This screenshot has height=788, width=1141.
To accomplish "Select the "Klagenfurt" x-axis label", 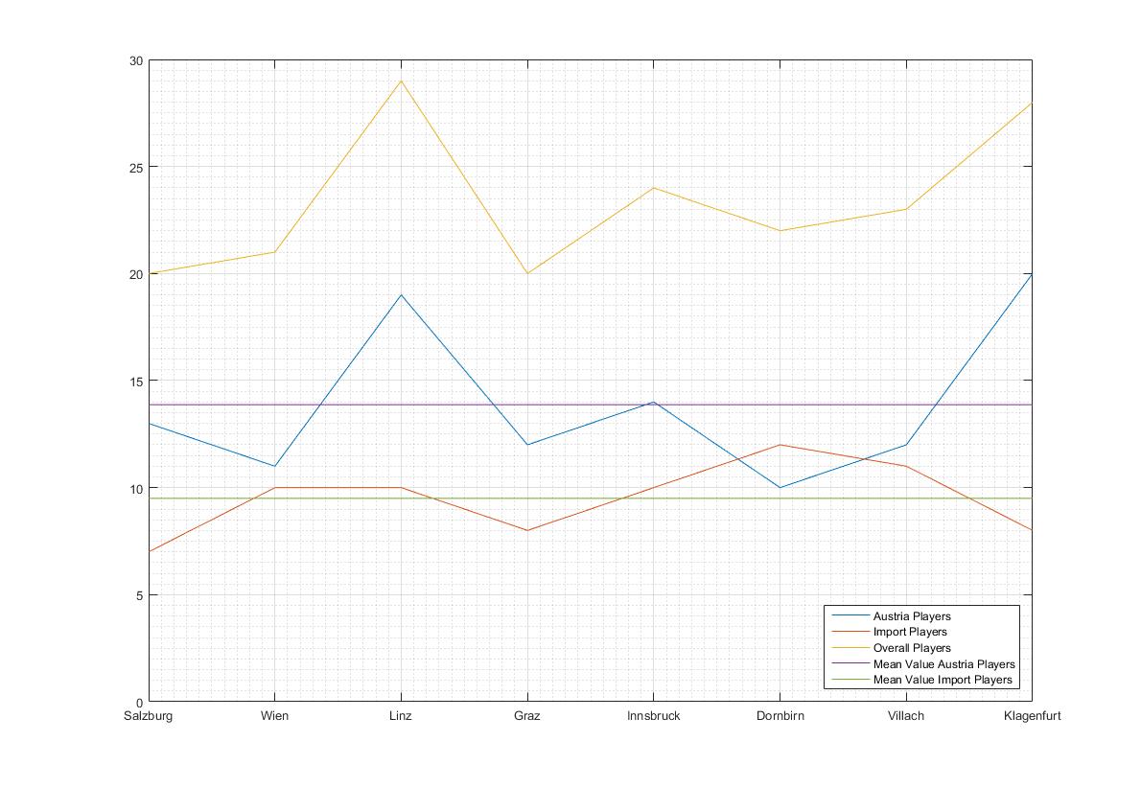I will [1032, 716].
